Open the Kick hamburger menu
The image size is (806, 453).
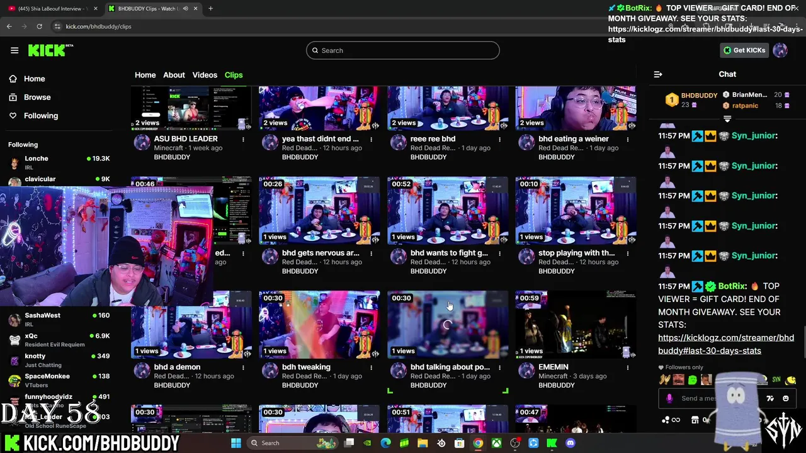[x=14, y=50]
